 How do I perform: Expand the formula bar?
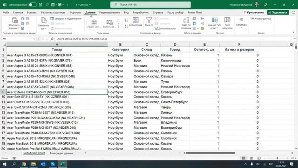click(294, 39)
